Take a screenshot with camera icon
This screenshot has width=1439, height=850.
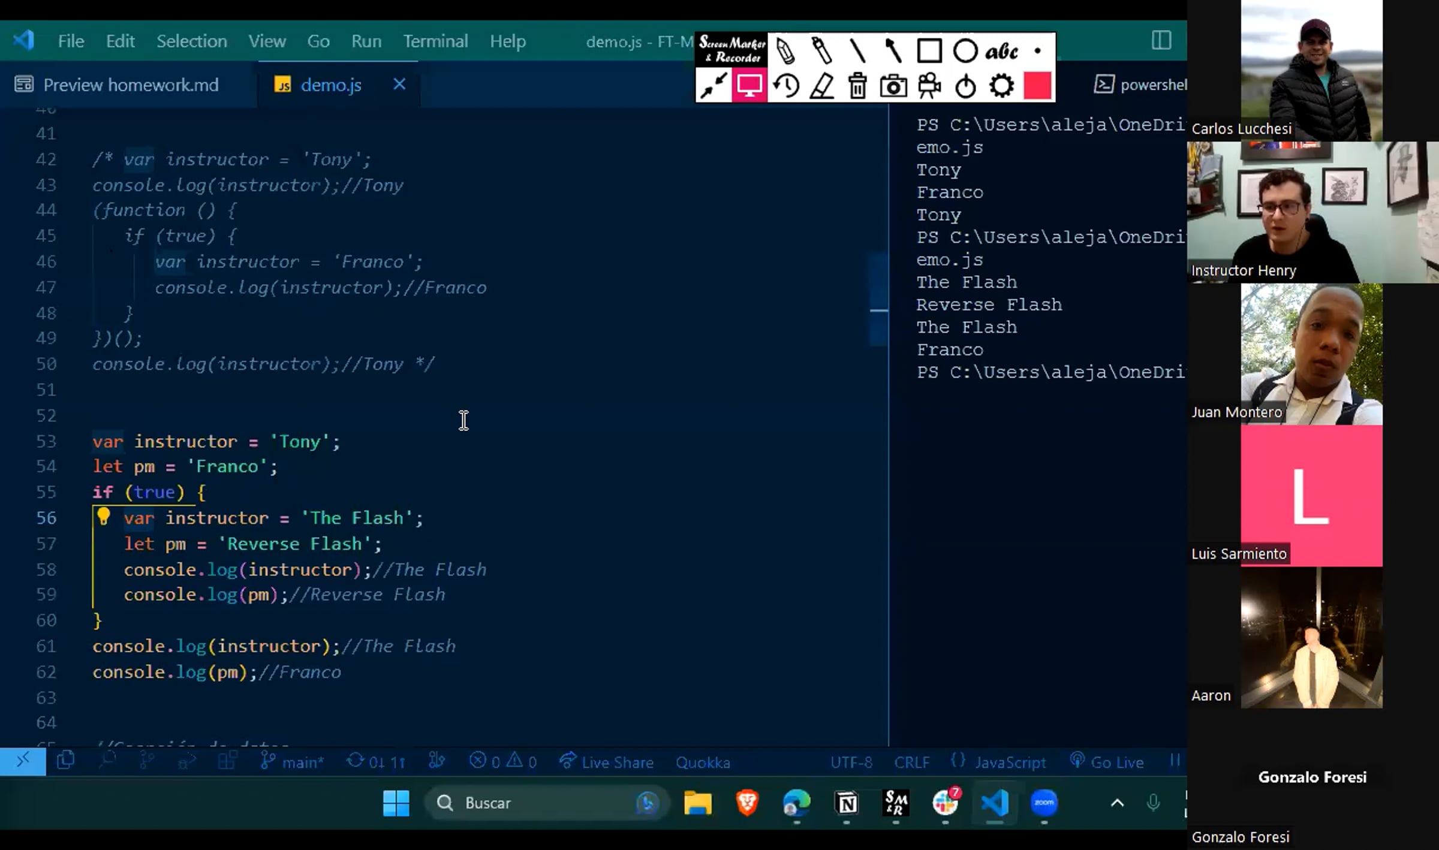[x=893, y=86]
